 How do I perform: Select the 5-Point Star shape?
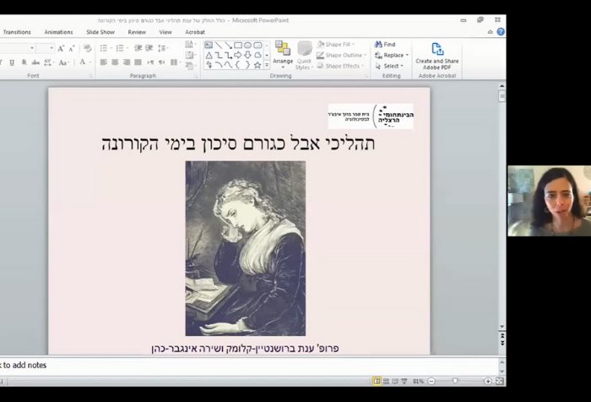pyautogui.click(x=258, y=65)
